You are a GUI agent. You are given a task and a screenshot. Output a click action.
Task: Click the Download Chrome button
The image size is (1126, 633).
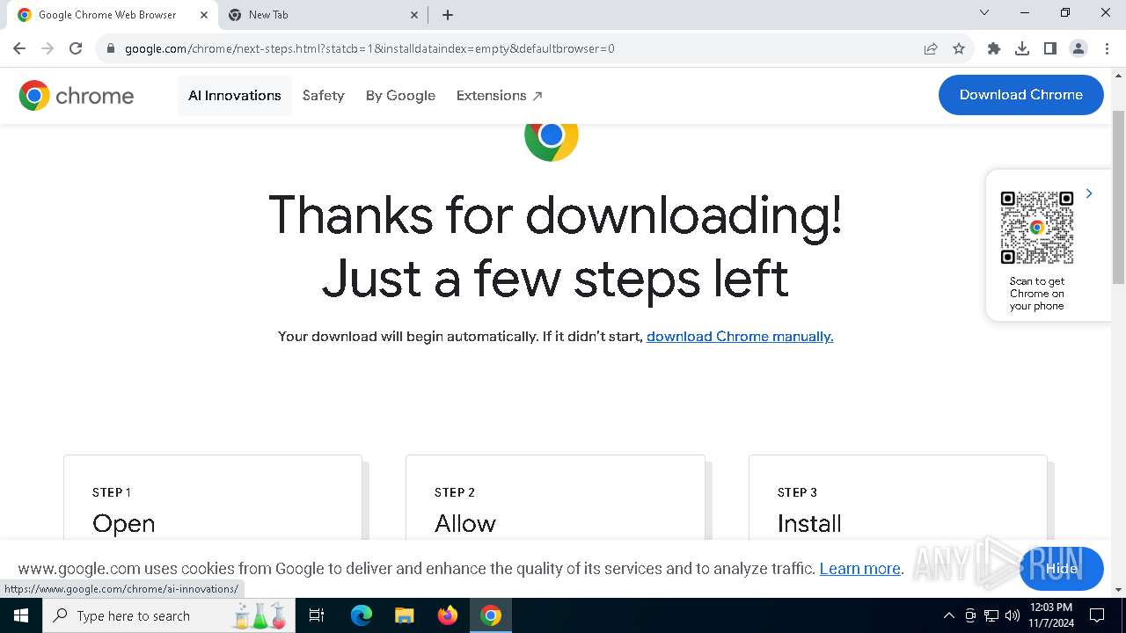pyautogui.click(x=1021, y=95)
